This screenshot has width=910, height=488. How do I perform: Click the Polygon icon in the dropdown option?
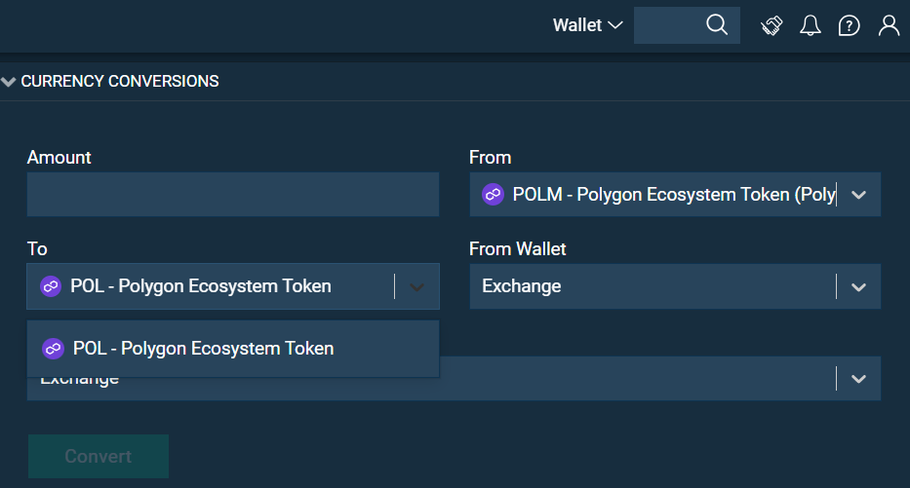53,349
